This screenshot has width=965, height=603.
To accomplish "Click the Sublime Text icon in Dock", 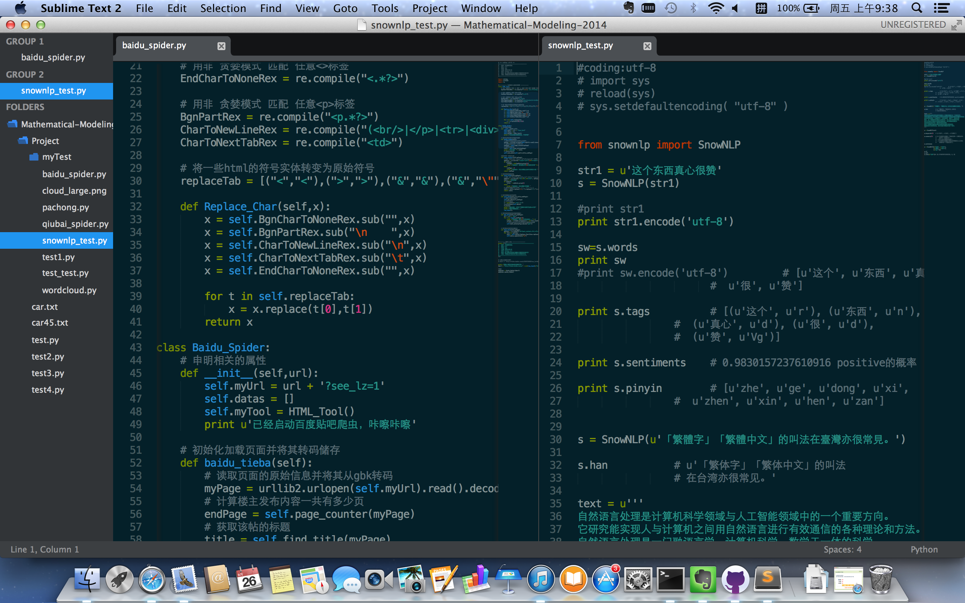I will 767,579.
